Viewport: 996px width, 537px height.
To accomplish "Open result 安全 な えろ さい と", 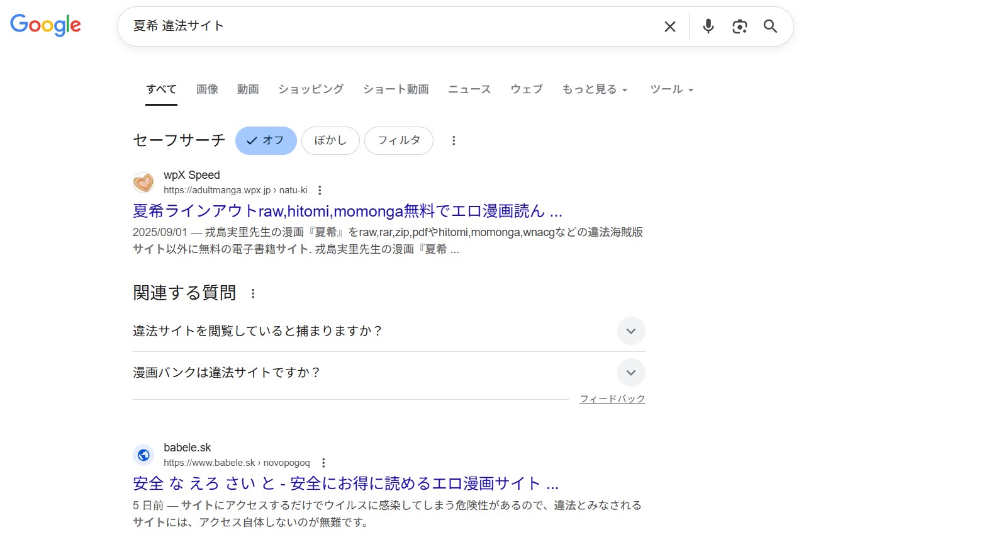I will coord(345,483).
